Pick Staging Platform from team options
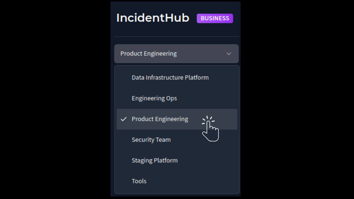 154,160
